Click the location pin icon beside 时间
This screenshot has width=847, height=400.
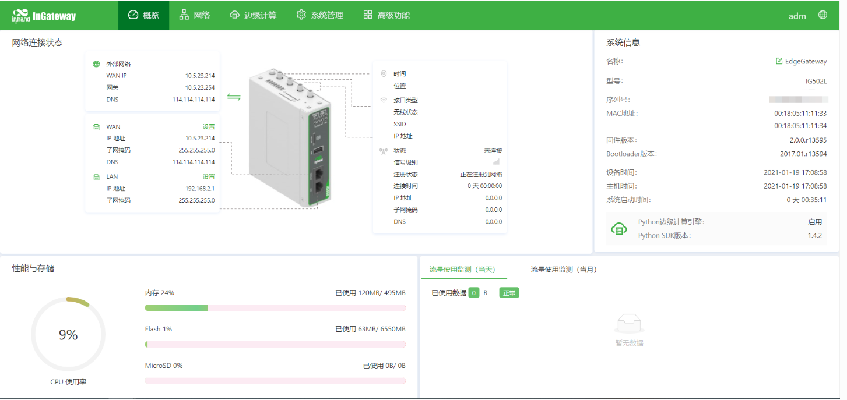click(383, 74)
